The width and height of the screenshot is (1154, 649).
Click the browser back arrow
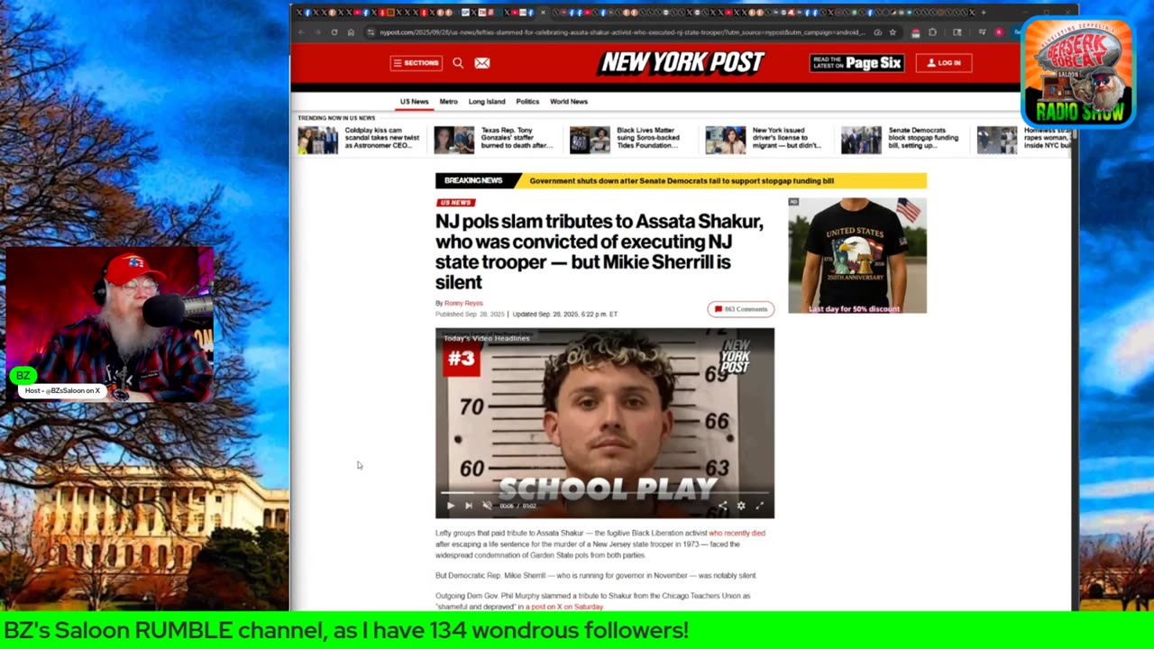301,32
